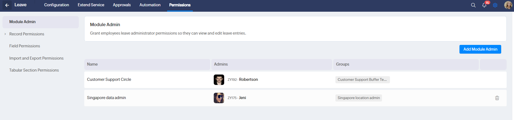Click the Add Module Admin button
The width and height of the screenshot is (514, 120).
[x=480, y=49]
